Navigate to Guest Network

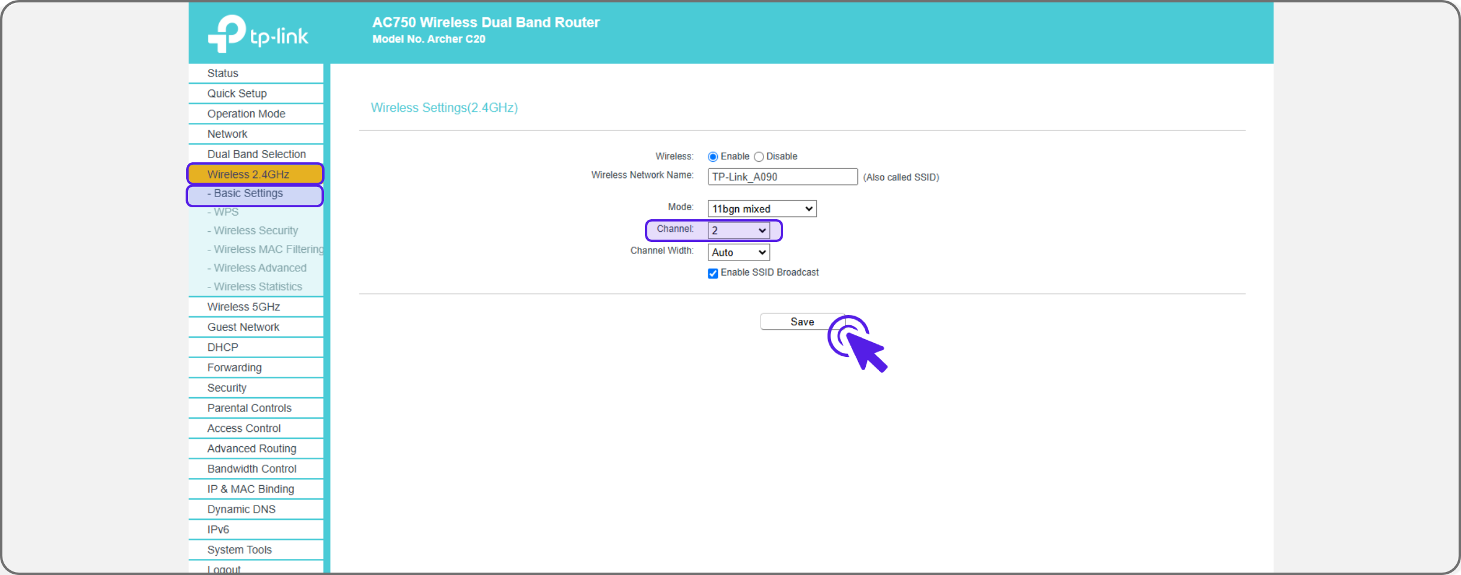[x=243, y=328]
